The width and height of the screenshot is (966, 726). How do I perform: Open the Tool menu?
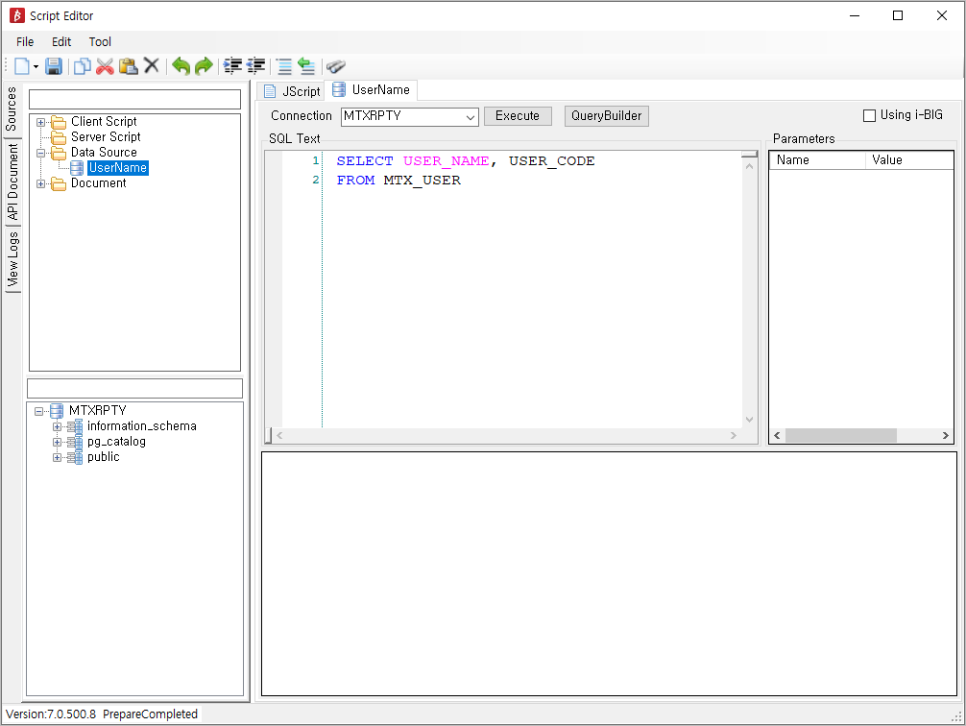pyautogui.click(x=100, y=42)
